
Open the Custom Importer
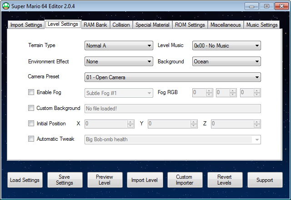click(x=184, y=180)
